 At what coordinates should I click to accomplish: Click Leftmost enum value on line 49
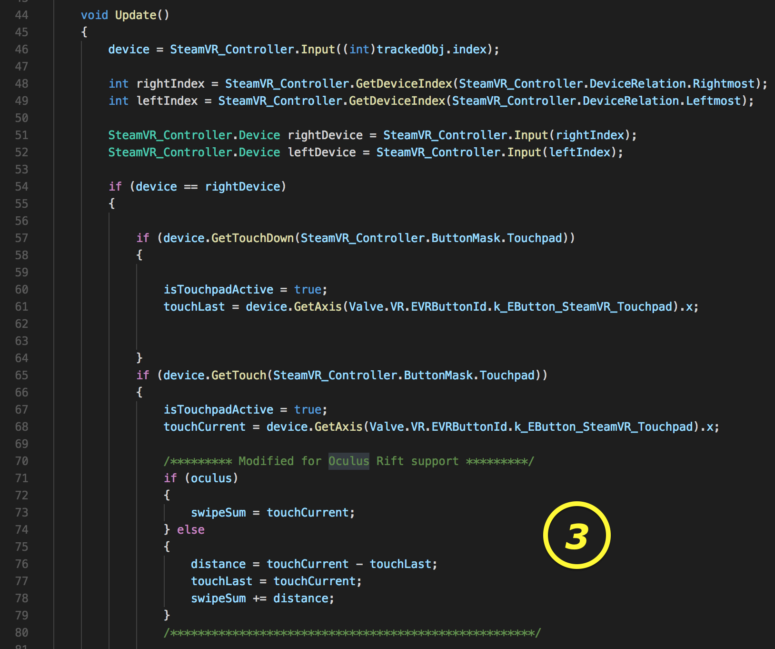click(713, 101)
